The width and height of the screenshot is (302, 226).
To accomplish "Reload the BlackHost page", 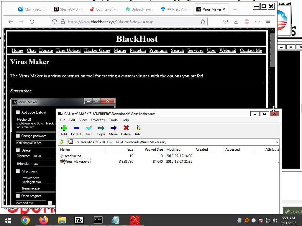I will pyautogui.click(x=32, y=22).
